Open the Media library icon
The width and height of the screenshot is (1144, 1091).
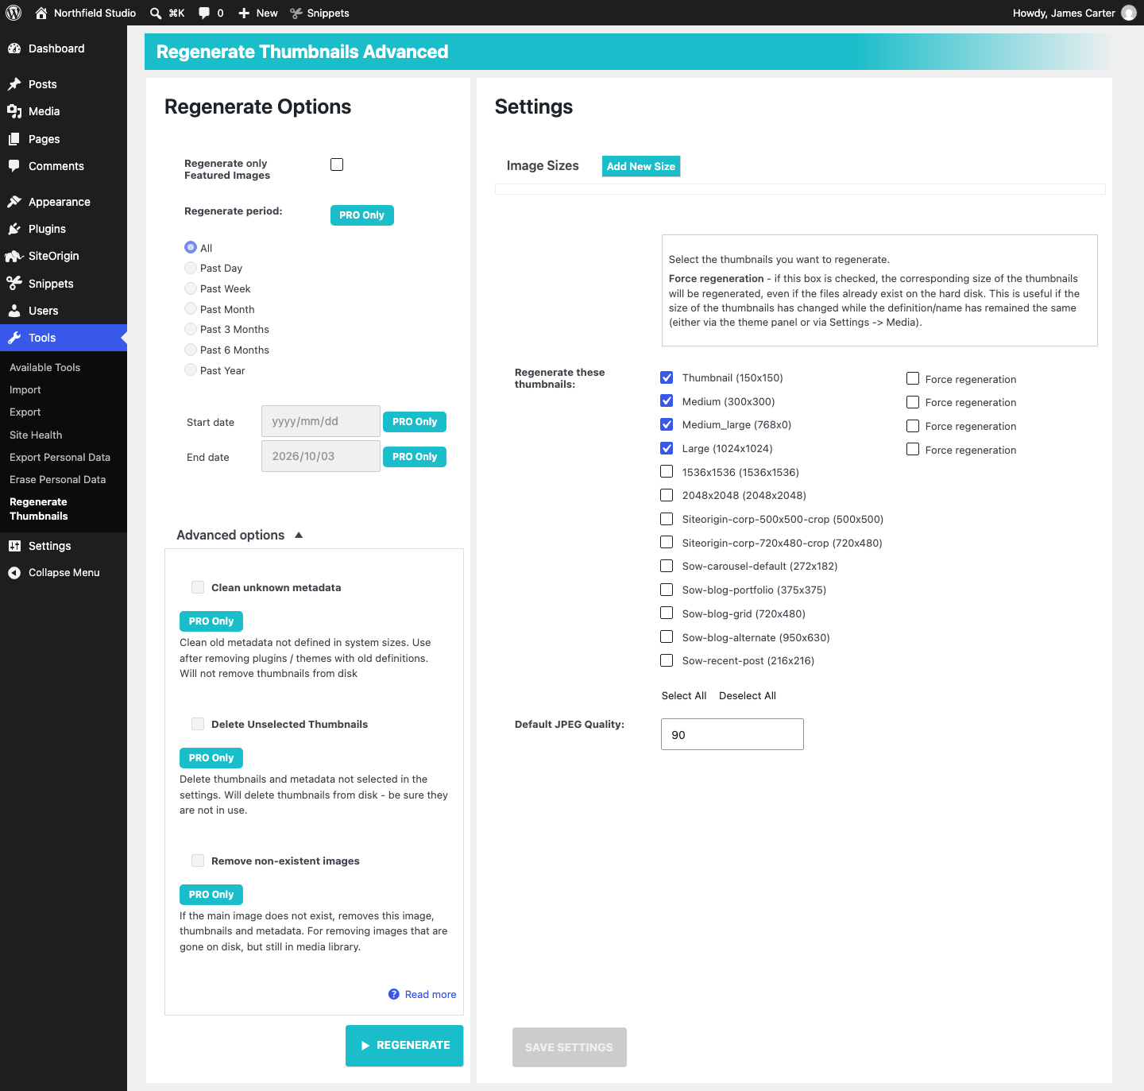[x=14, y=111]
